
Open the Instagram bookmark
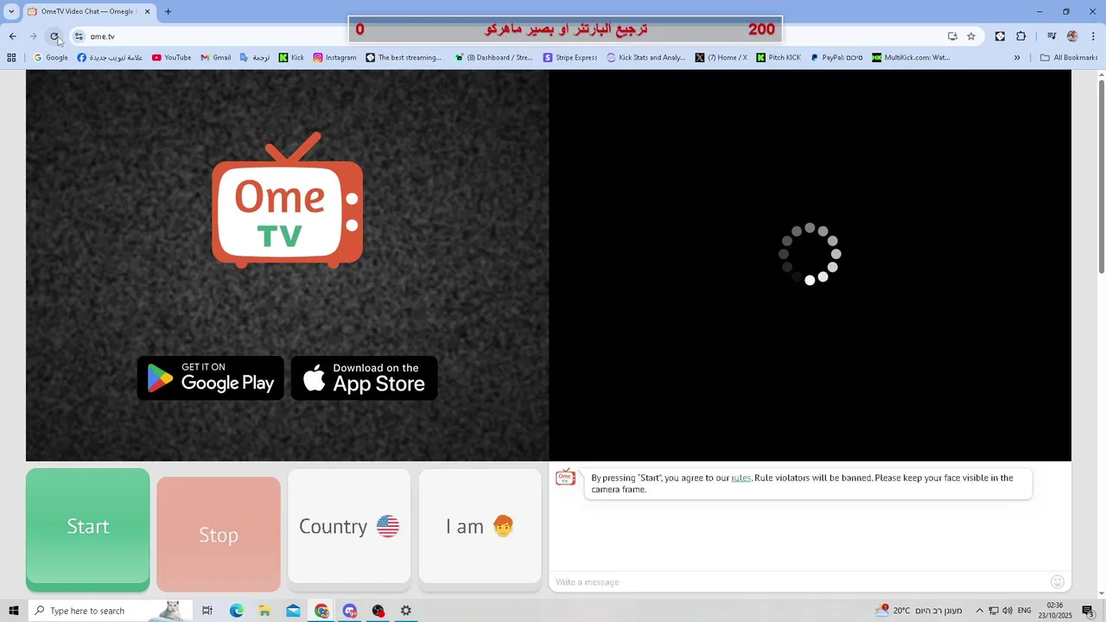coord(334,58)
